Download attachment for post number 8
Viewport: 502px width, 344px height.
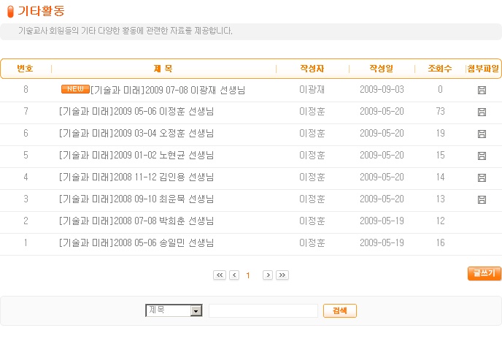click(482, 90)
